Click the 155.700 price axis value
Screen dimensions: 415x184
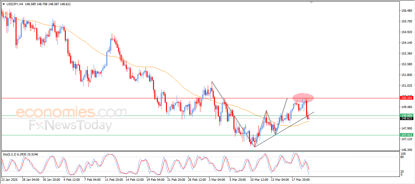407,21
